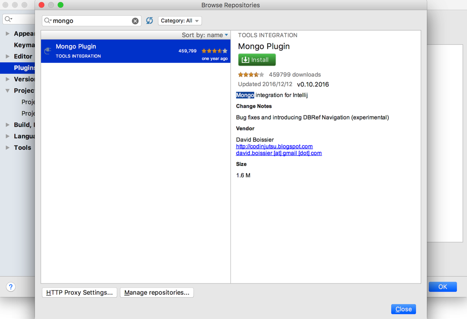
Task: Click the green Install button
Action: [x=257, y=60]
